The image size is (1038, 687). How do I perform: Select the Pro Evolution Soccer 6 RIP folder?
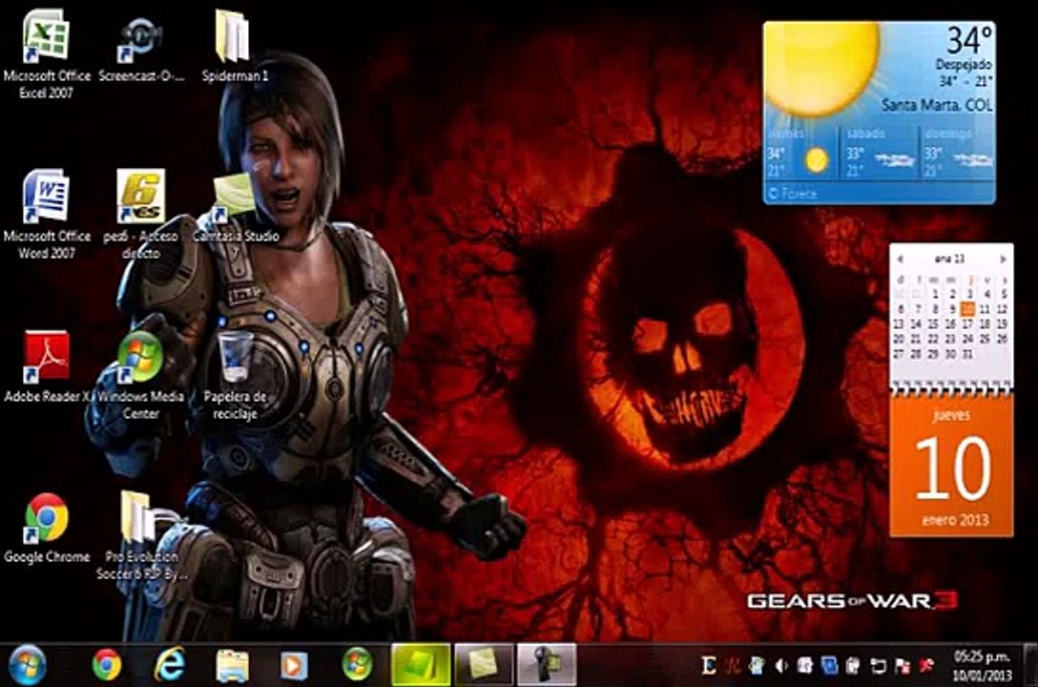pos(140,536)
